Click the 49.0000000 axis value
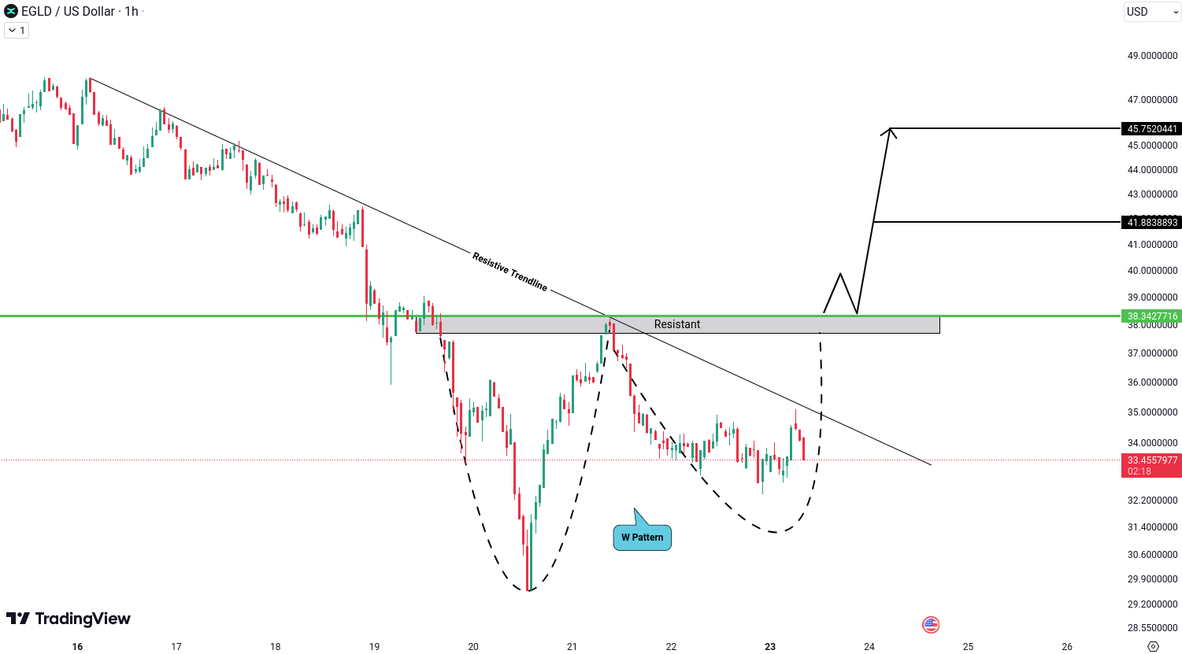Image resolution: width=1182 pixels, height=654 pixels. [x=1153, y=56]
